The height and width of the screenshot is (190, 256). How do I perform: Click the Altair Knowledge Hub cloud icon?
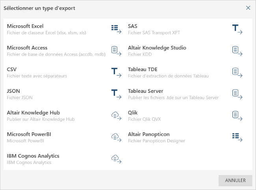pos(116,115)
